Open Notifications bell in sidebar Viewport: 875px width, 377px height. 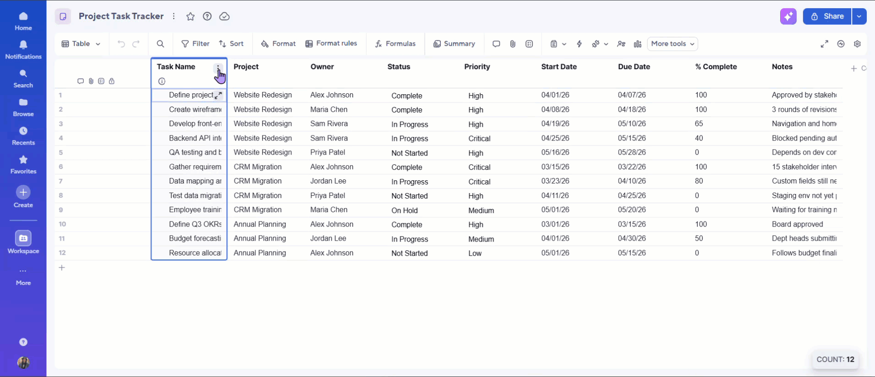coord(23,50)
